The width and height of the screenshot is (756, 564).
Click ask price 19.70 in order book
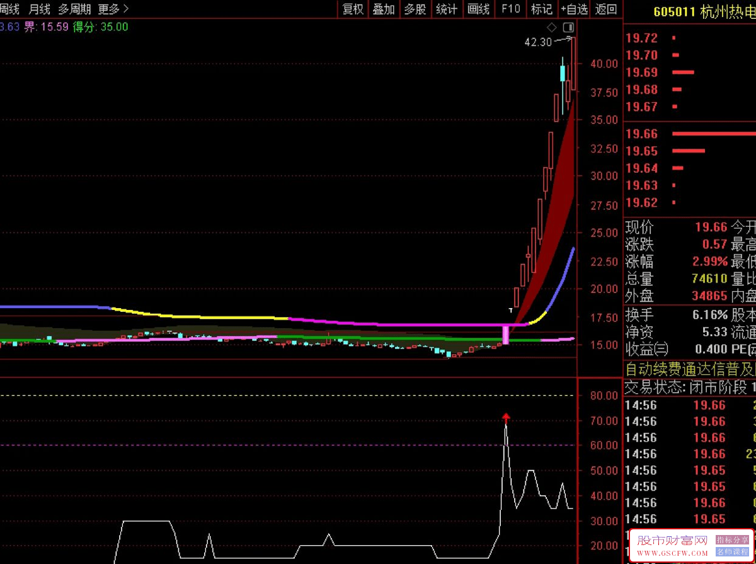(641, 55)
